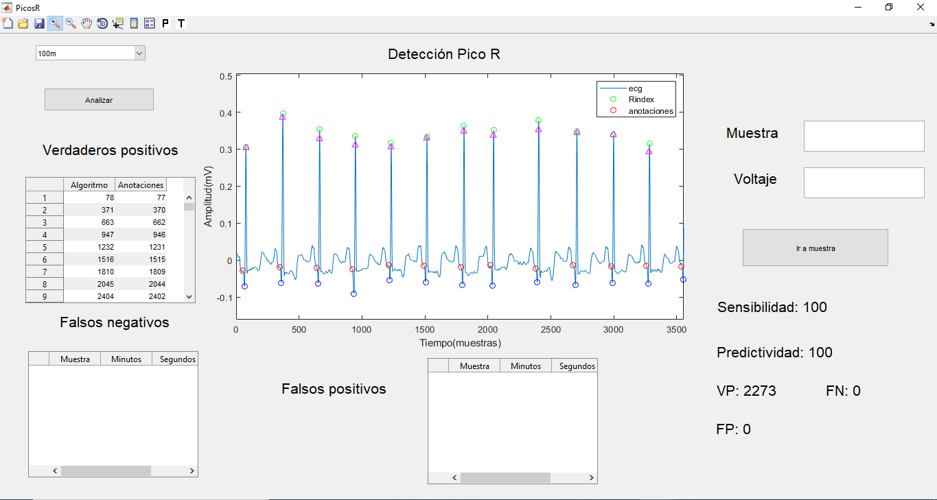Select Algoritmo cell with value 78
This screenshot has width=937, height=500.
click(89, 197)
